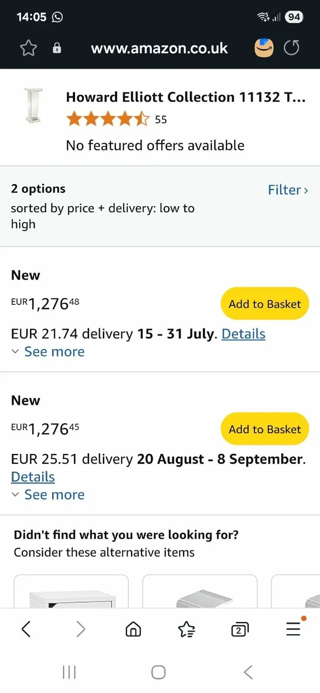Image resolution: width=320 pixels, height=693 pixels.
Task: Open the Amazon app icon in address bar
Action: point(264,48)
